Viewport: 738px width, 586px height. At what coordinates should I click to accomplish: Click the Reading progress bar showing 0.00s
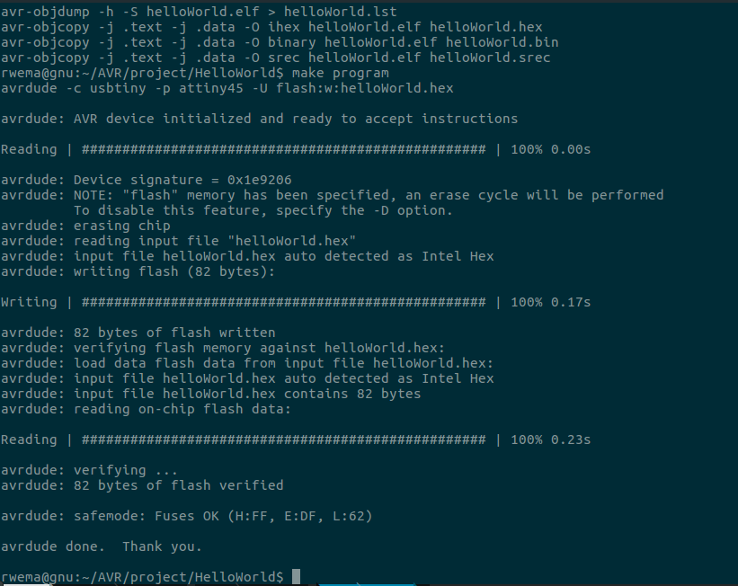284,149
